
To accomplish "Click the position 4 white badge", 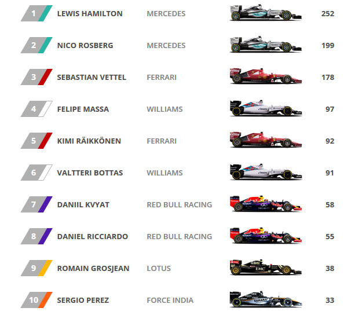I will pos(36,109).
